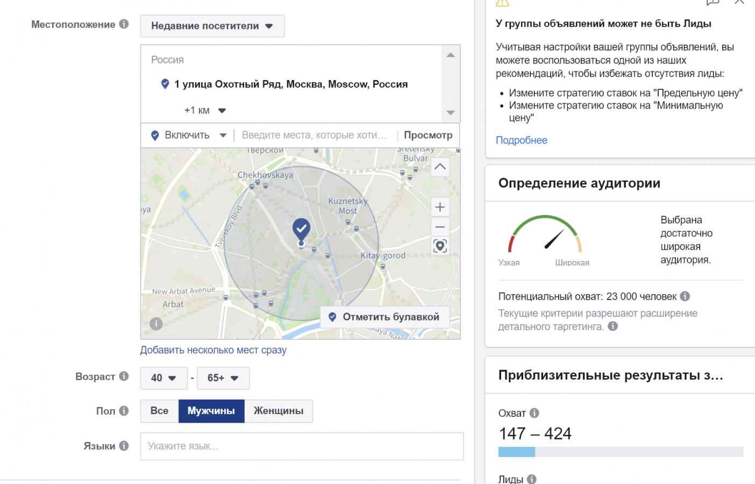755x484 pixels.
Task: Open maximum age 65+ dropdown
Action: point(223,378)
